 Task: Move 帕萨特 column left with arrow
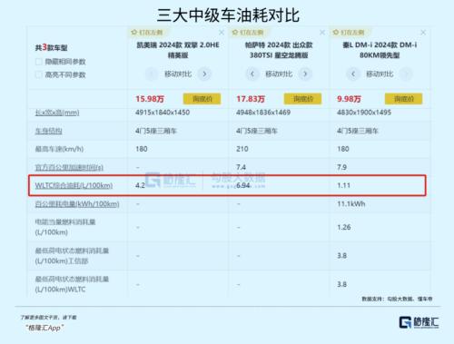pyautogui.click(x=252, y=74)
